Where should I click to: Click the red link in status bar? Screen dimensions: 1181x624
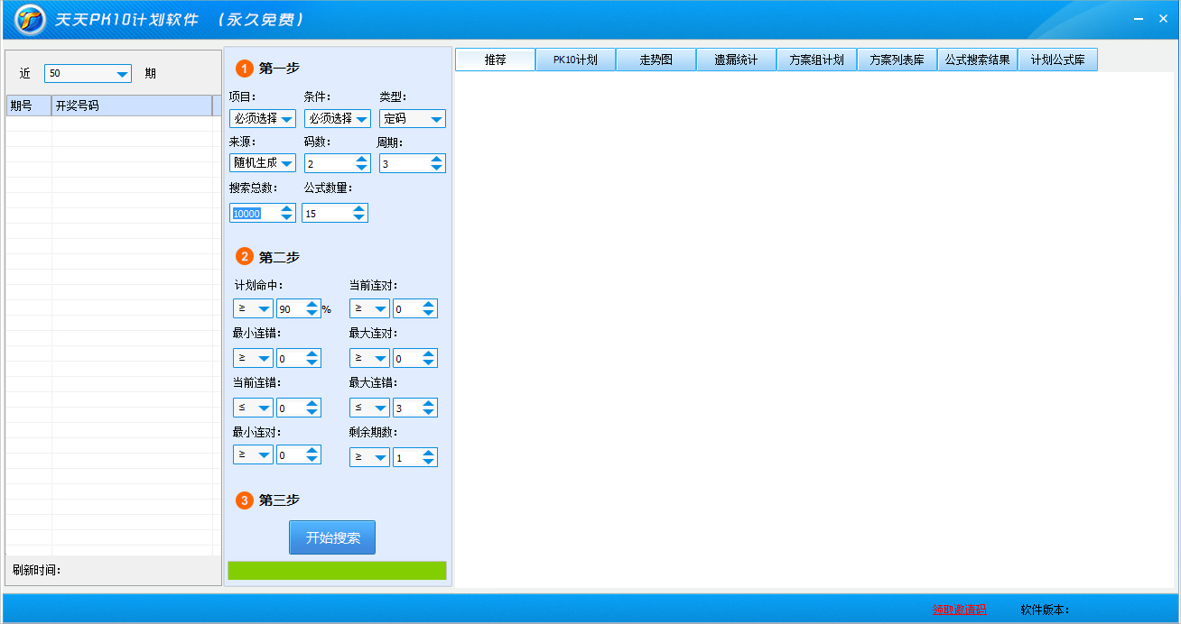(x=959, y=610)
